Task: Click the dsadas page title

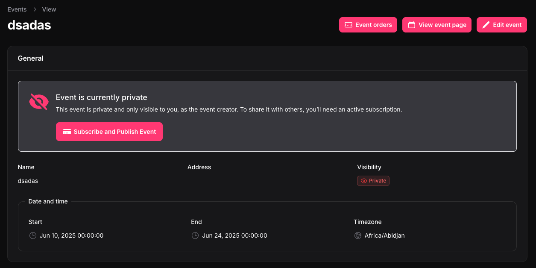Action: [x=29, y=25]
